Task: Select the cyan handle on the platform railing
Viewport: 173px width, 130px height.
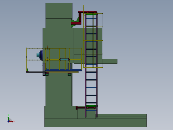Action: (x=65, y=59)
